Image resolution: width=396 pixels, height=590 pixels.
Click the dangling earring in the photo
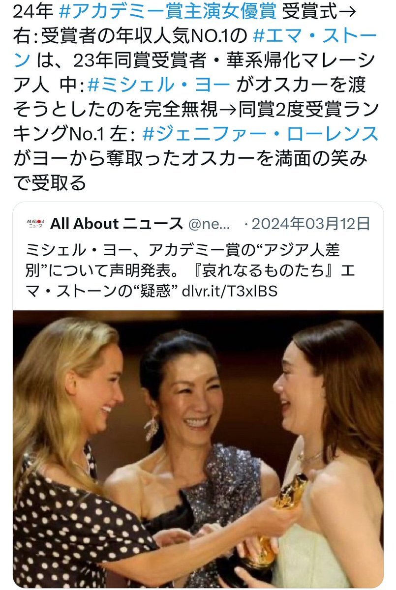[x=152, y=428]
